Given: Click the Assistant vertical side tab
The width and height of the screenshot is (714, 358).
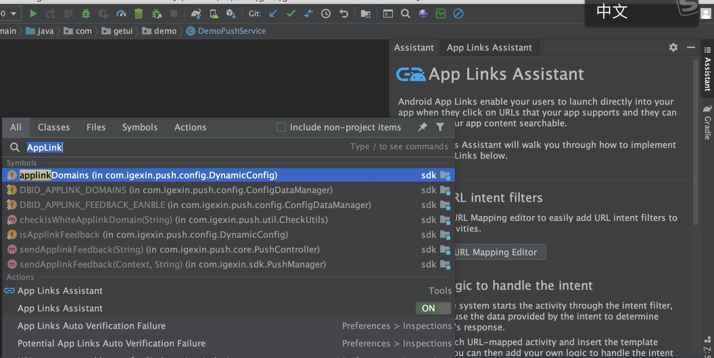Looking at the screenshot, I should point(707,70).
